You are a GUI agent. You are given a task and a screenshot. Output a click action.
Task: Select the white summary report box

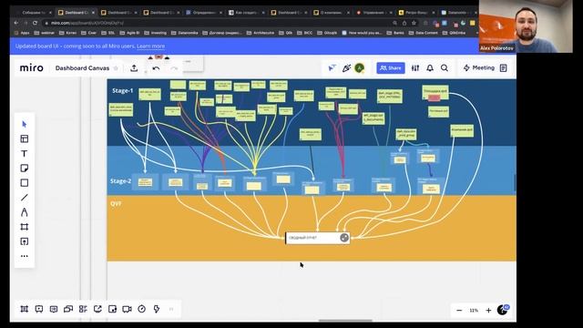click(317, 238)
